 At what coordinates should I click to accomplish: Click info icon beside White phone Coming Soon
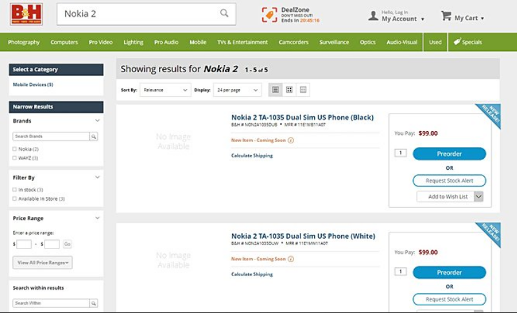tap(291, 259)
